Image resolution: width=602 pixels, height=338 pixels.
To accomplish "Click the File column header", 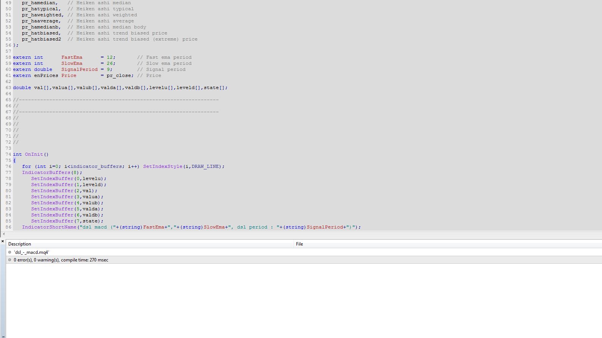I will [x=299, y=244].
